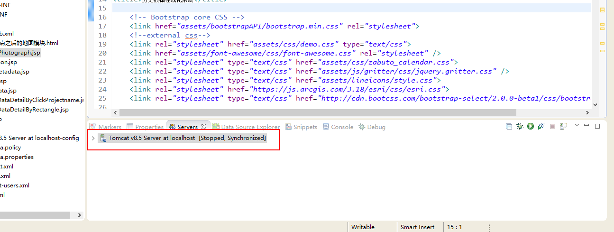This screenshot has height=232, width=614.
Task: Switch to the Markers tab
Action: [x=106, y=127]
